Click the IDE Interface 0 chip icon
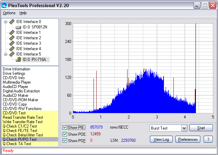The width and height of the screenshot is (218, 155). tap(12, 22)
